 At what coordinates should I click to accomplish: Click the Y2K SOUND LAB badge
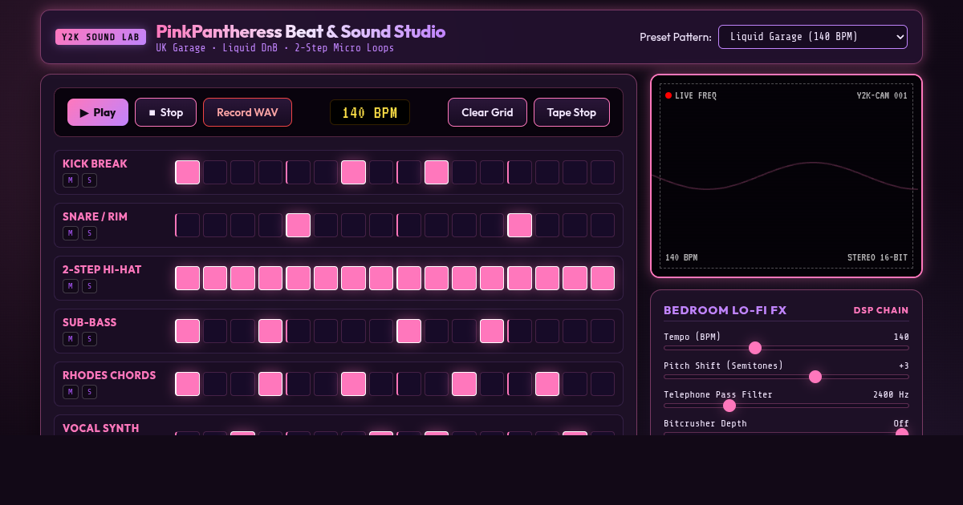(x=100, y=37)
